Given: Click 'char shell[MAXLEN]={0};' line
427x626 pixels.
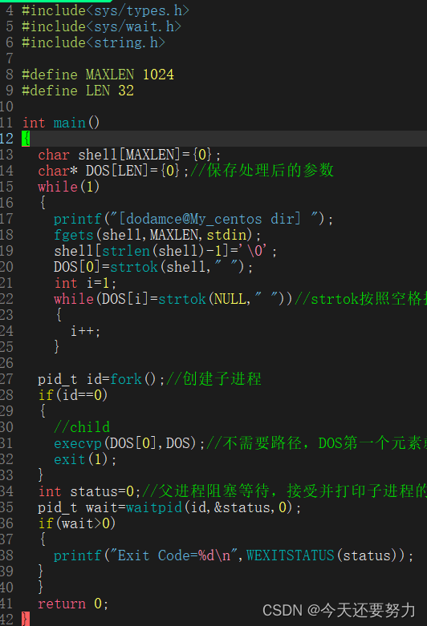Looking at the screenshot, I should [x=129, y=155].
